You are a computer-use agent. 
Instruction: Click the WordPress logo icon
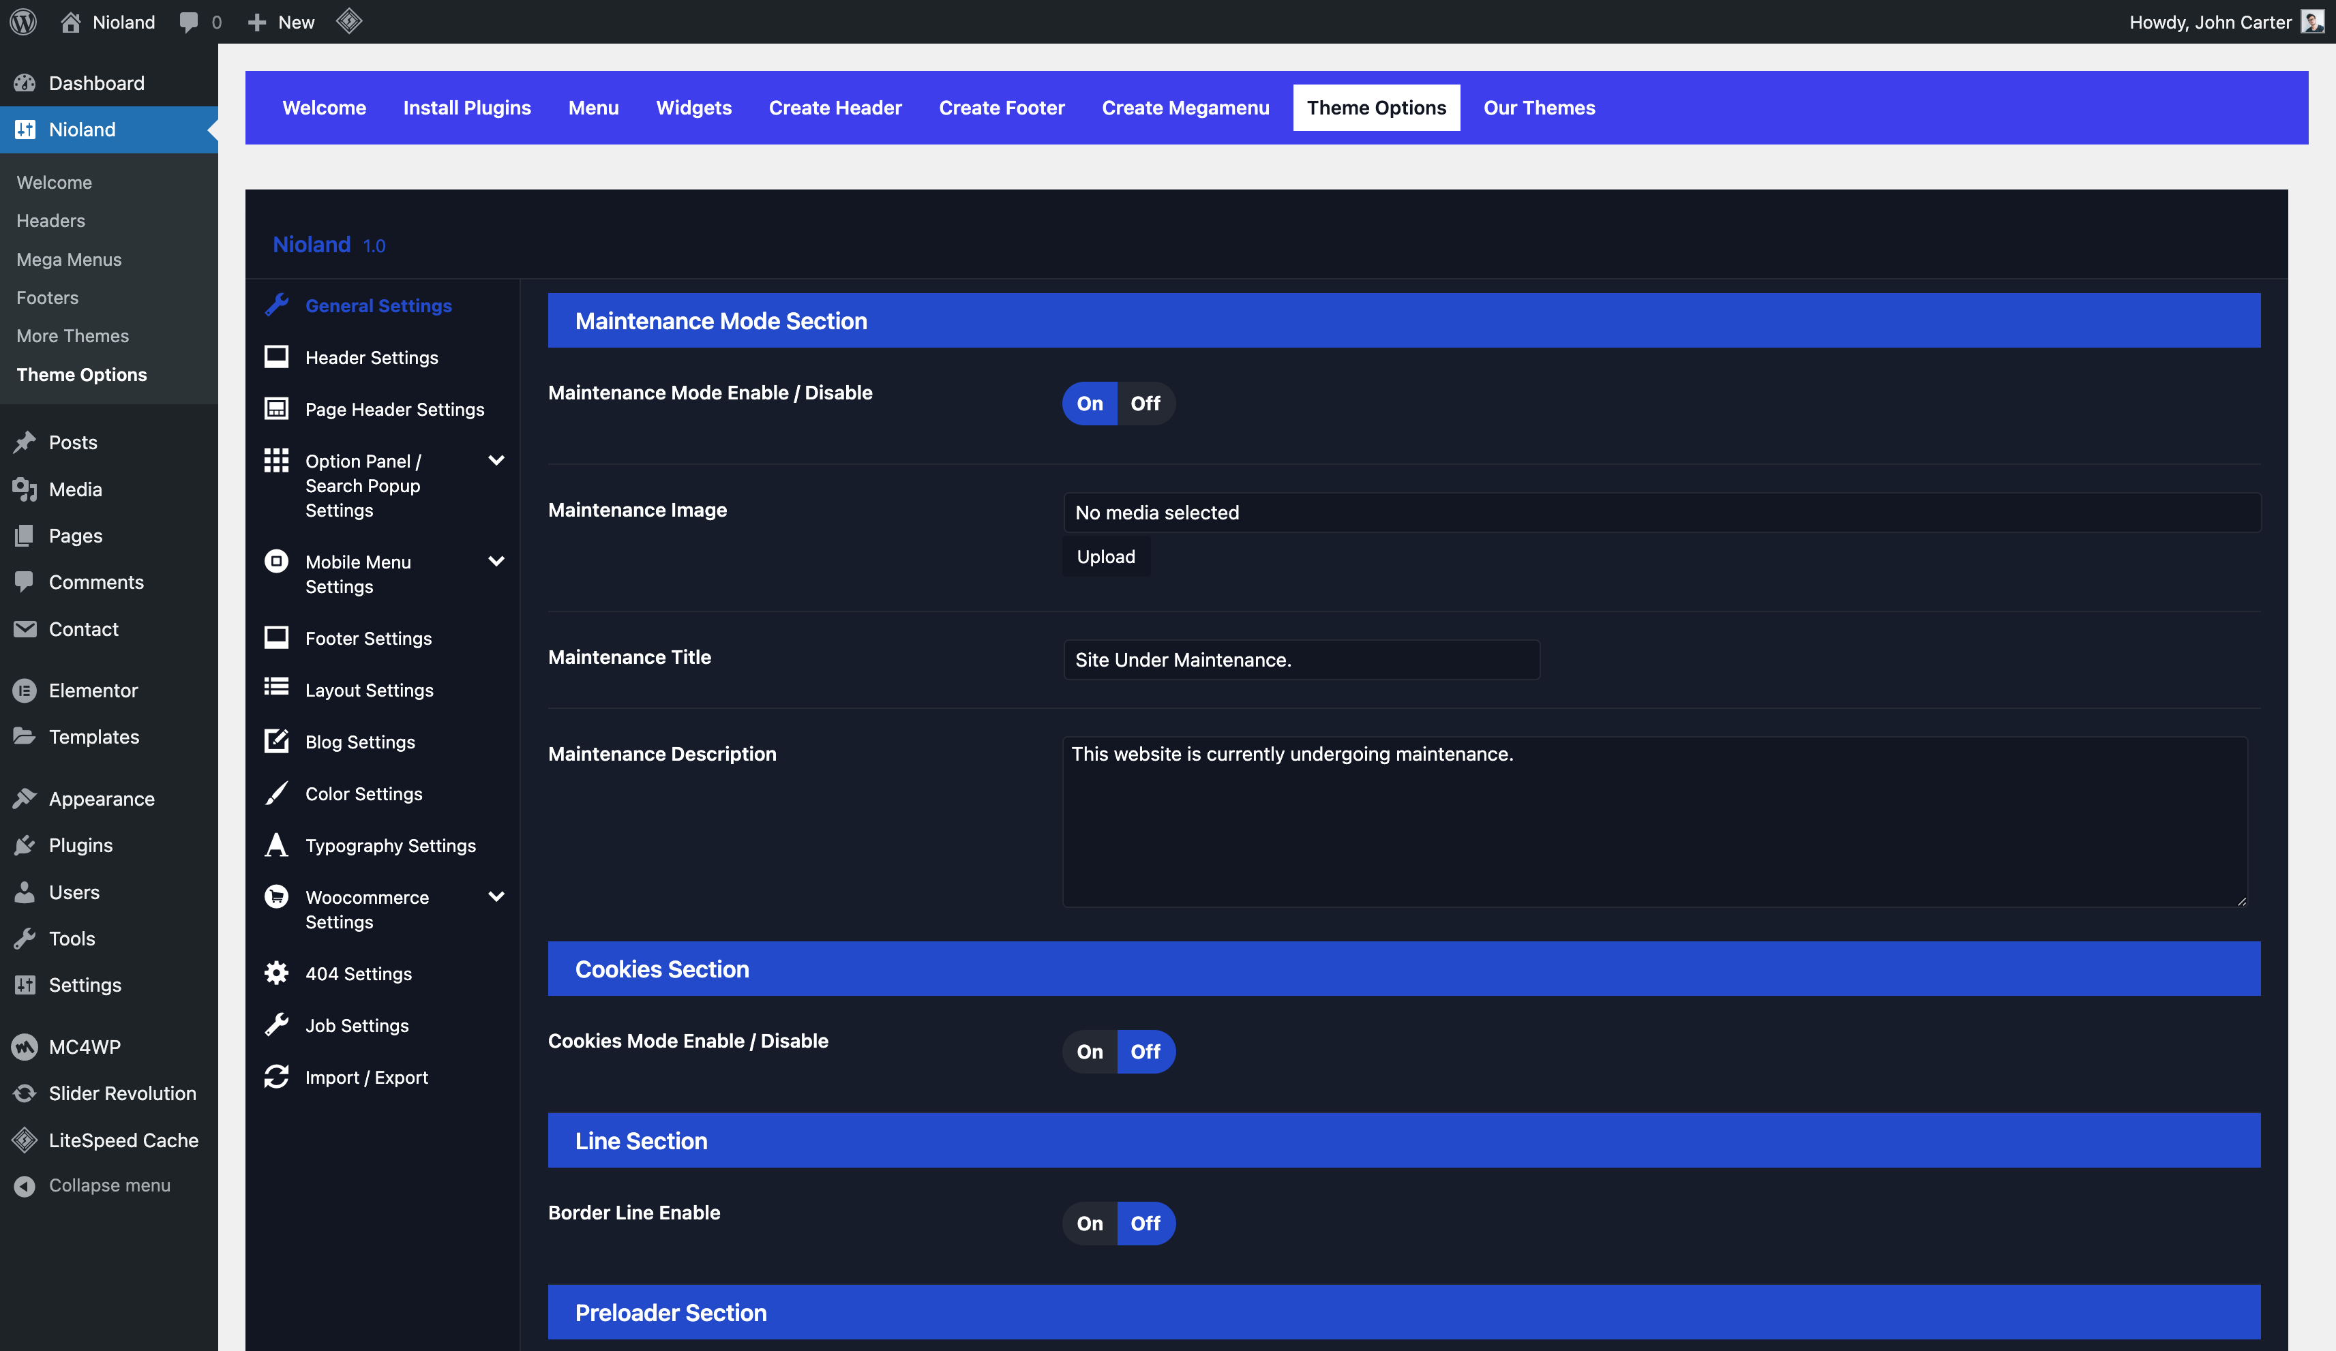pos(23,21)
